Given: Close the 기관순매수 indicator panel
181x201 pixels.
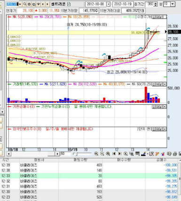Looking at the screenshot, I should [x=165, y=107].
